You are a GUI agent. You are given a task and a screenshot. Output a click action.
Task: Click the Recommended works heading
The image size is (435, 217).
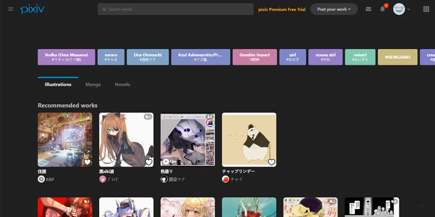tap(68, 106)
